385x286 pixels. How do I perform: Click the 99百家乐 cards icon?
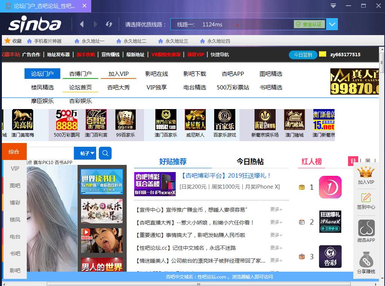tap(126, 120)
